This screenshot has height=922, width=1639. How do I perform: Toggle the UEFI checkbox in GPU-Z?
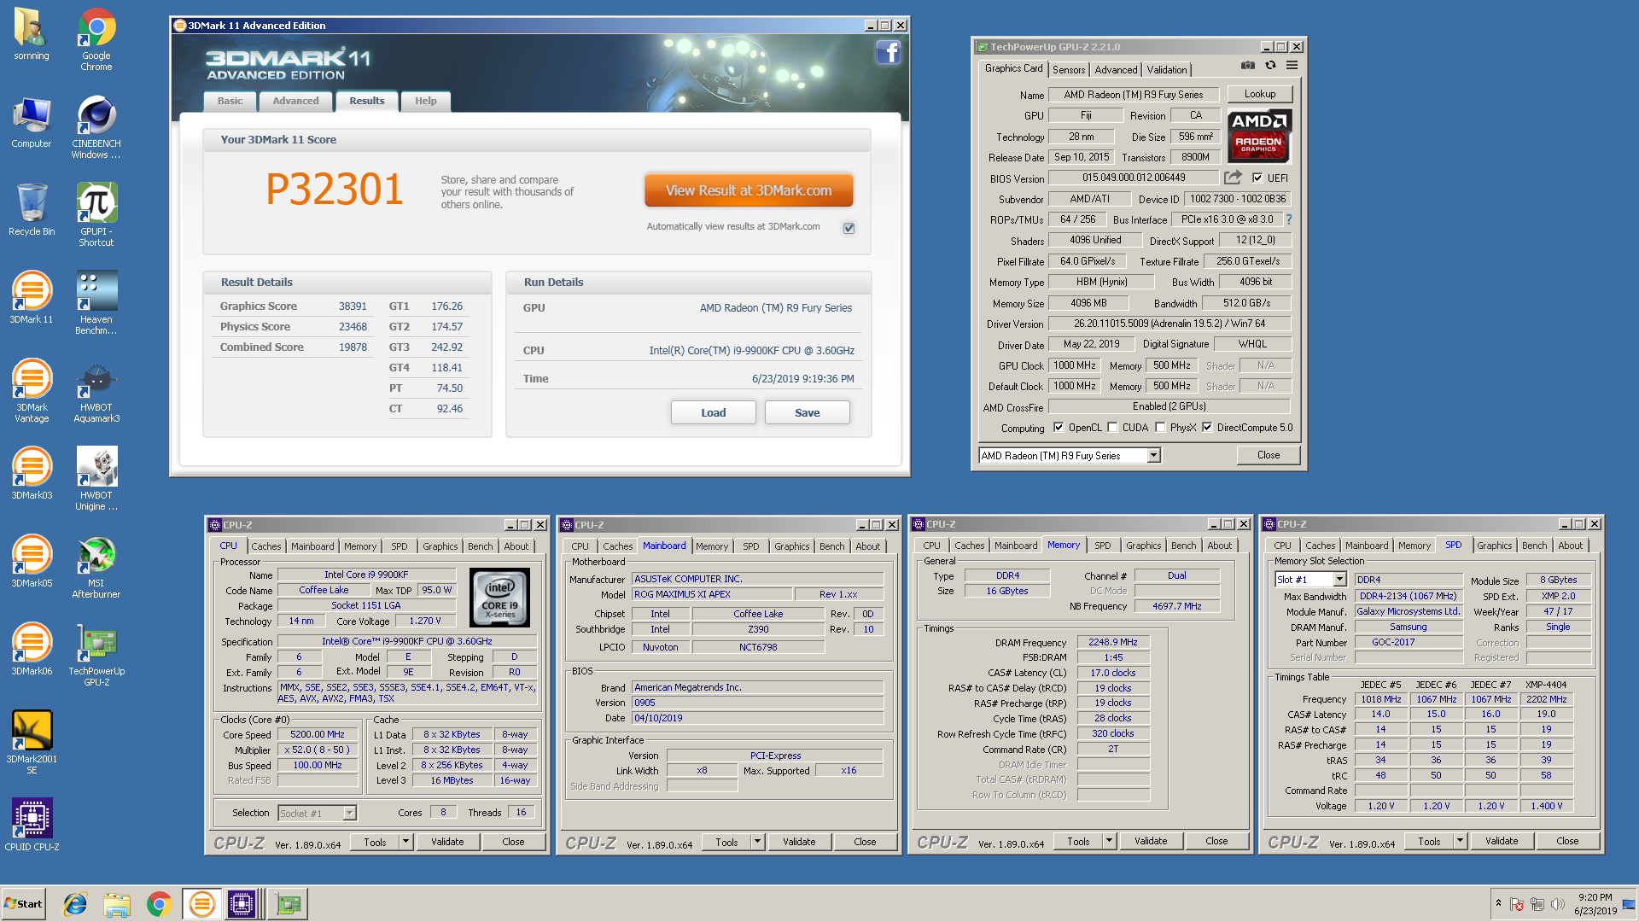coord(1257,178)
